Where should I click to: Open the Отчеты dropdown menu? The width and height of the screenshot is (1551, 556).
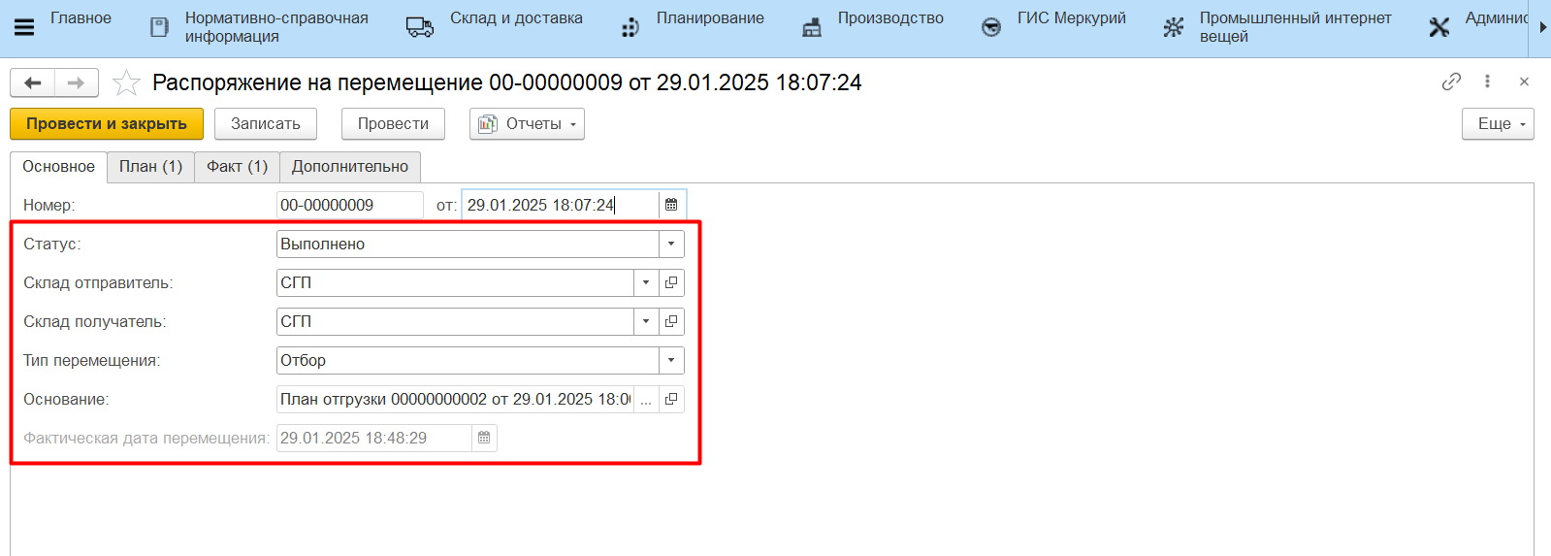527,124
